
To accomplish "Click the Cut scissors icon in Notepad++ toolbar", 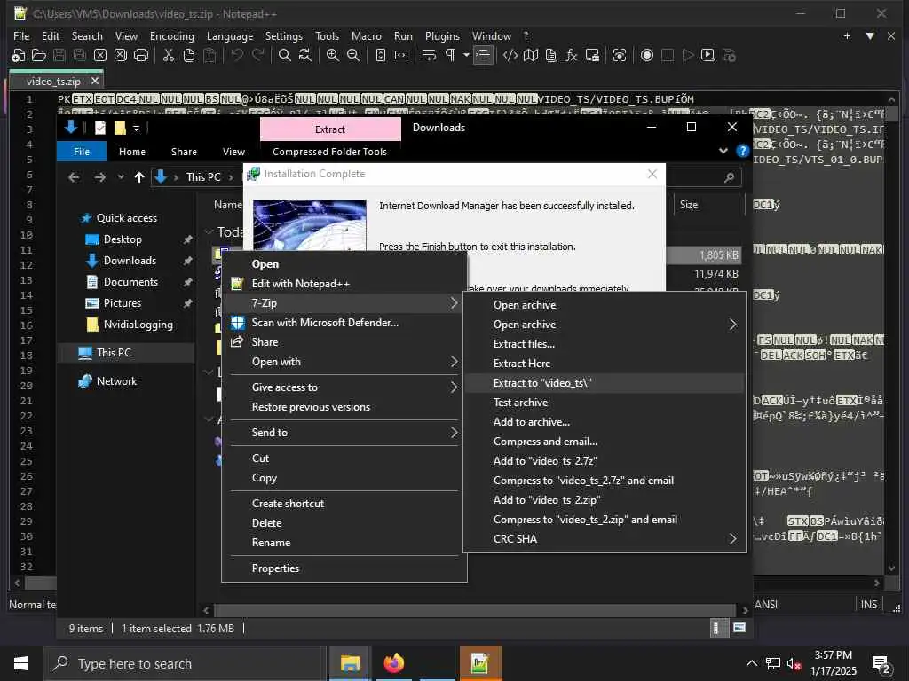I will [x=168, y=56].
